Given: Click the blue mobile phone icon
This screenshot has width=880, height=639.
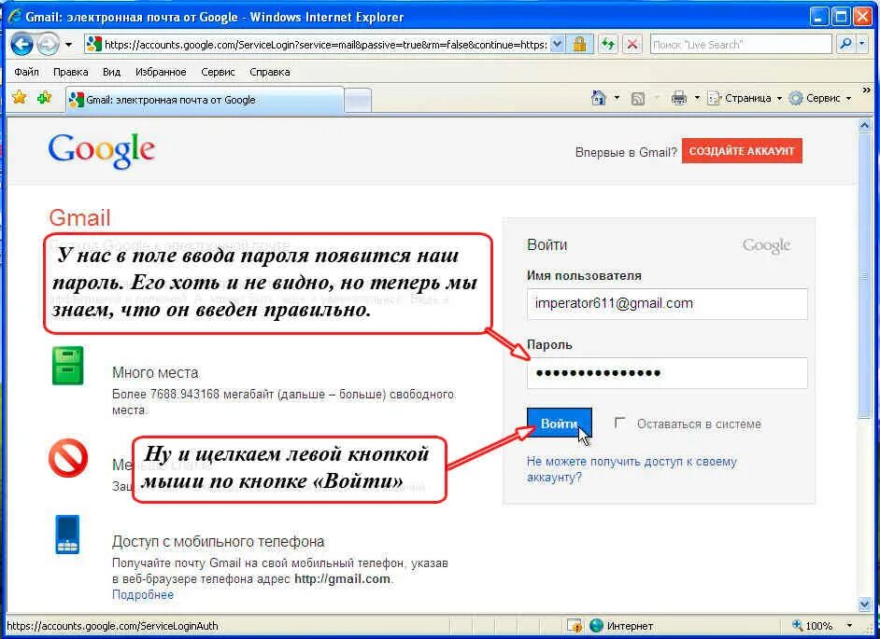Looking at the screenshot, I should coord(67,535).
